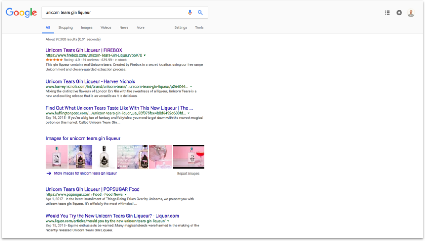Switch to the Images tab

(86, 27)
